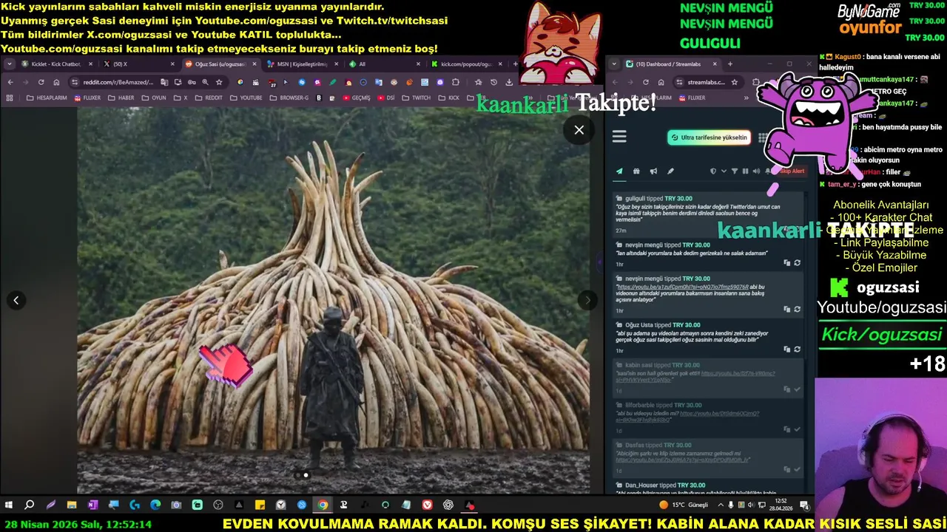
Task: Switch to the kick.com/popout tab
Action: pos(466,64)
